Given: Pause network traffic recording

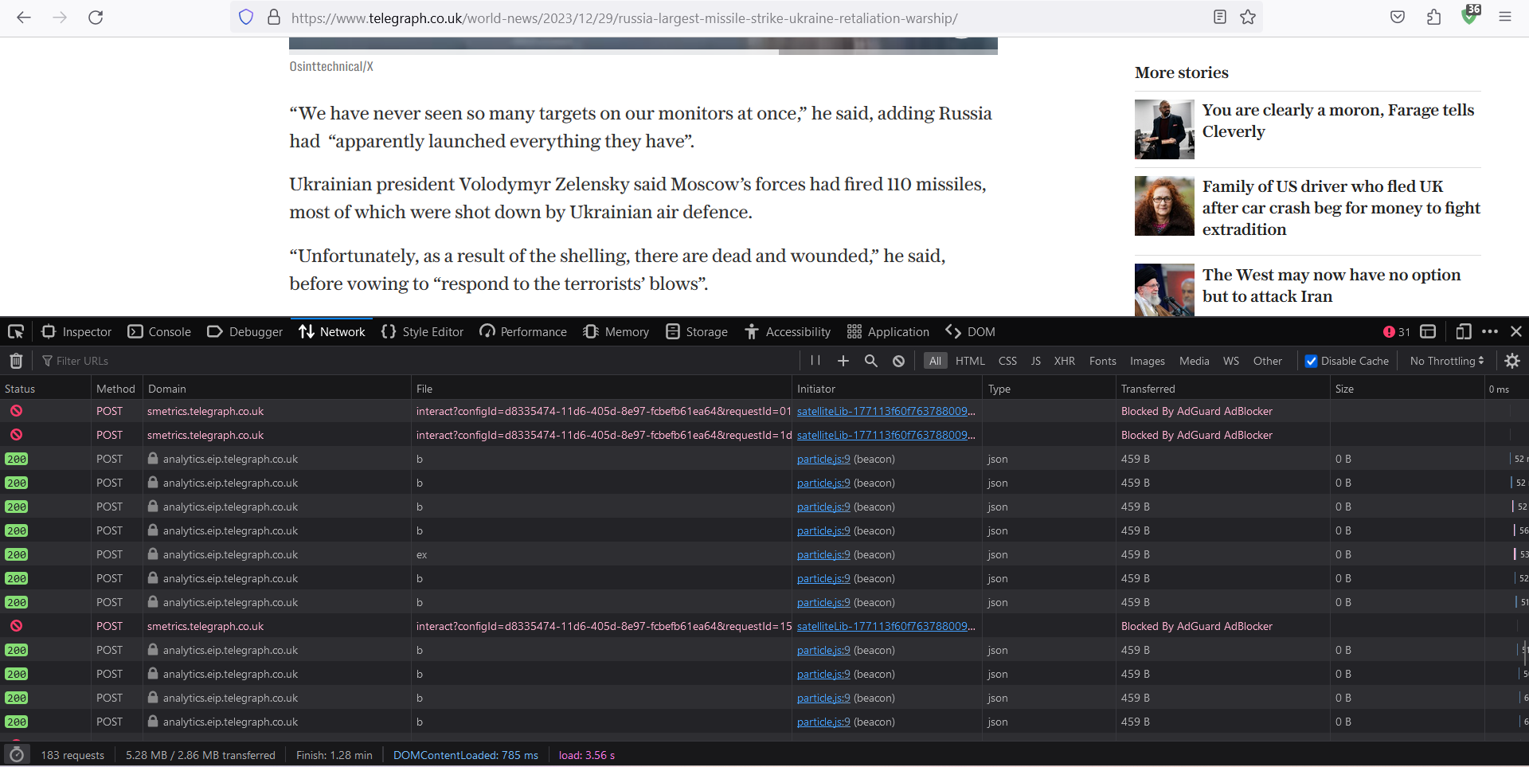Looking at the screenshot, I should click(x=815, y=361).
